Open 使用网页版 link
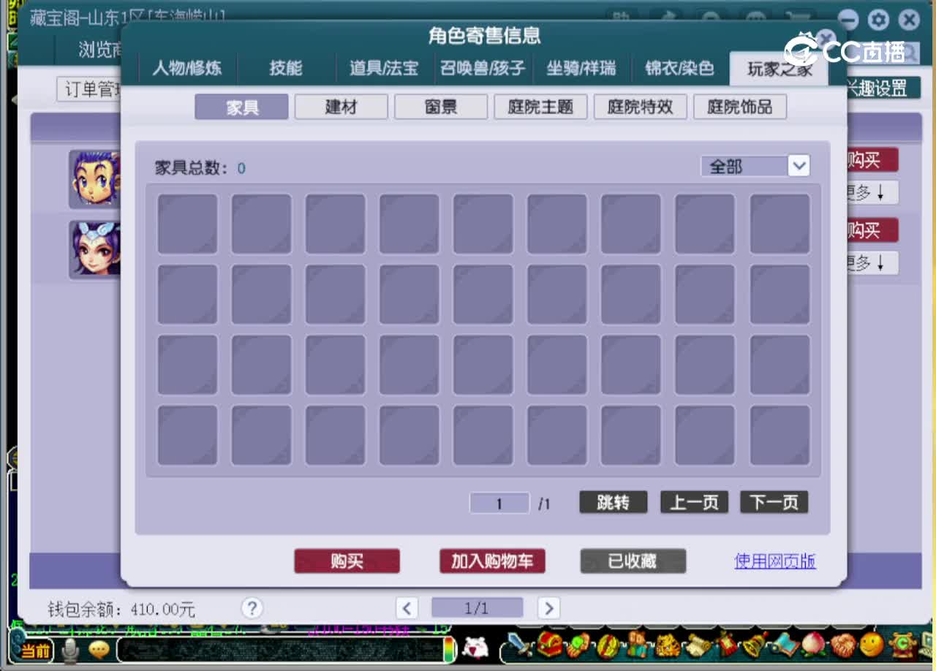Screen dimensions: 936x671 [x=774, y=561]
